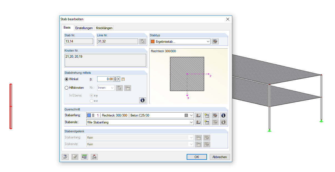Create new cross-section for Stabanfang
This screenshot has width=335, height=172.
(207, 115)
